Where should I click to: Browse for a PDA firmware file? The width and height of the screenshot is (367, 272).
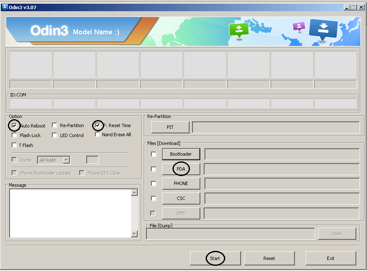181,169
